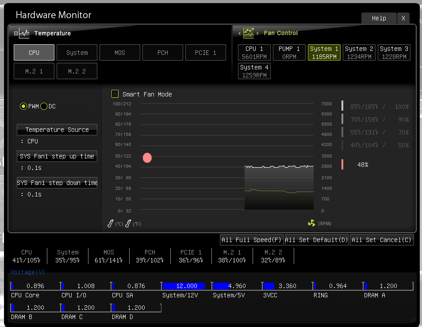The image size is (422, 327).
Task: Open the Temperature Source selector
Action: pyautogui.click(x=57, y=130)
